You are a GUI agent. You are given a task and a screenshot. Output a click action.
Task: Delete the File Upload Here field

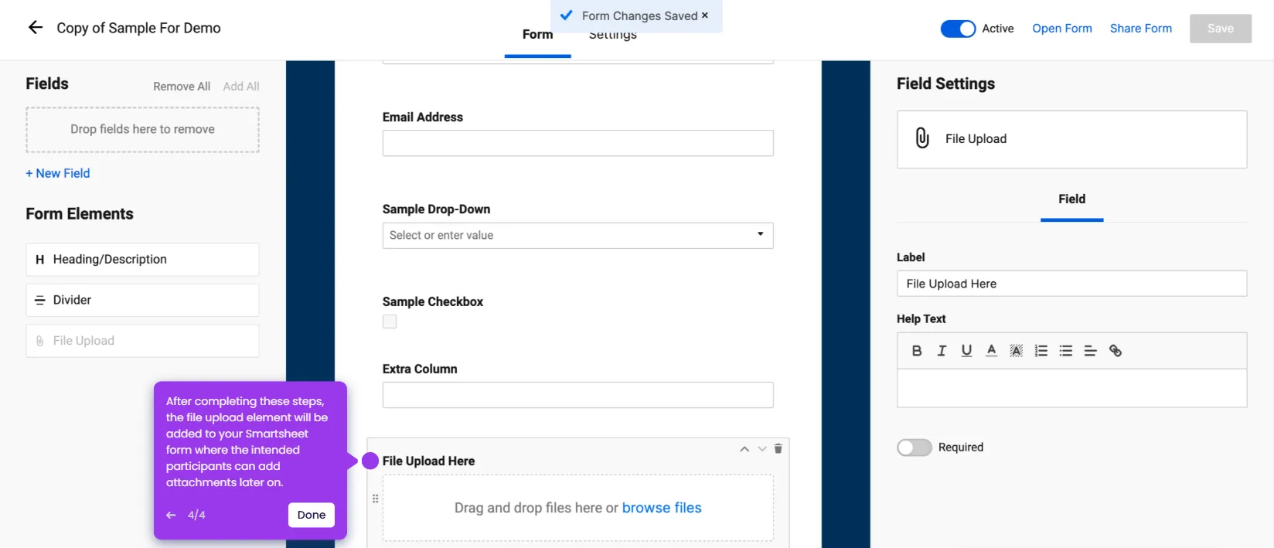point(778,449)
